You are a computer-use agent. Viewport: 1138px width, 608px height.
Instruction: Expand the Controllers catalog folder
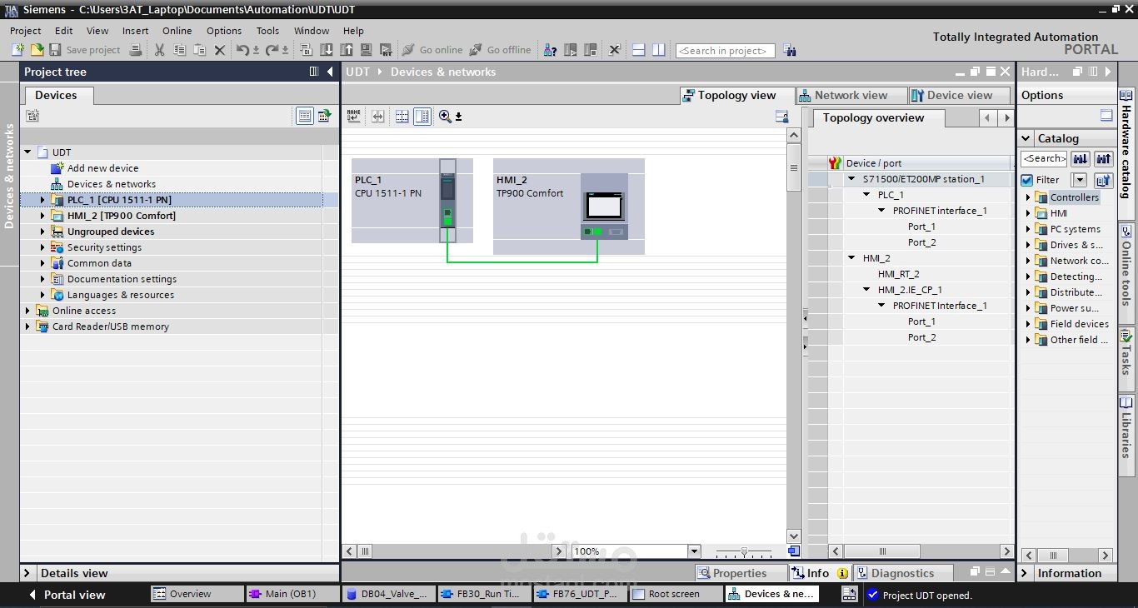coord(1028,197)
